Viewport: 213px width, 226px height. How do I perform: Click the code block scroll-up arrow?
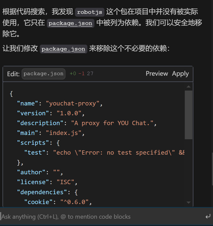pos(188,87)
